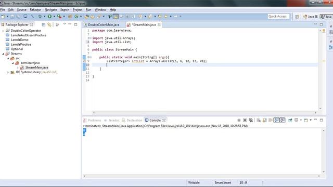333x187 pixels.
Task: Click Remove All Terminated Launches icon
Action: pos(251,120)
